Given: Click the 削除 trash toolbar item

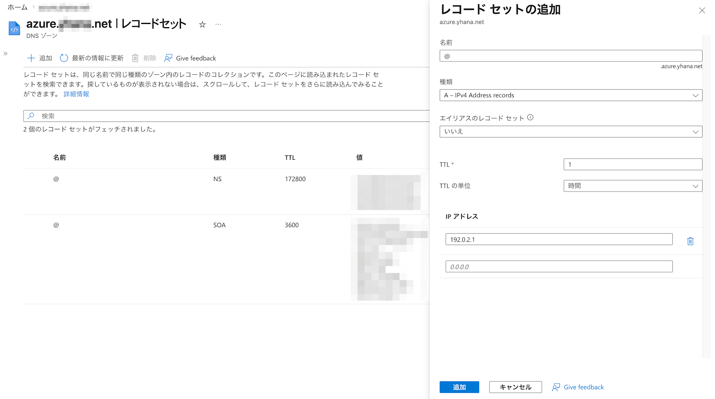Looking at the screenshot, I should point(144,58).
